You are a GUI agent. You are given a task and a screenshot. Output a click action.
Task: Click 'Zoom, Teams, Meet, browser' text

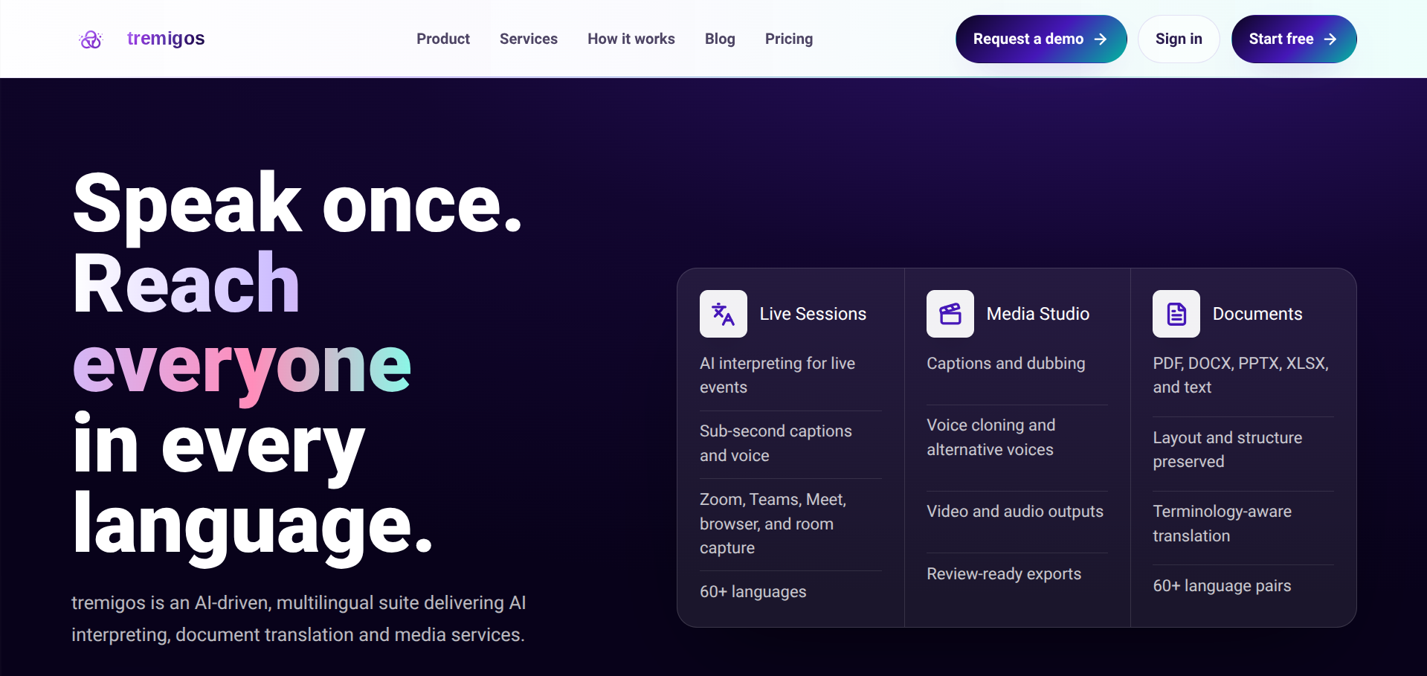[773, 524]
